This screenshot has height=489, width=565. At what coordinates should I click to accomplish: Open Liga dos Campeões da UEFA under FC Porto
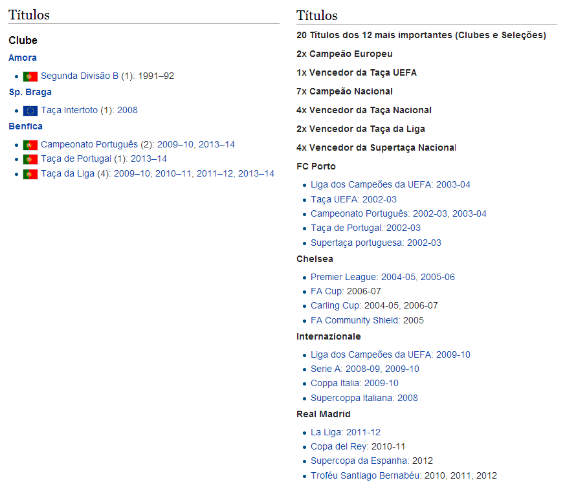371,184
